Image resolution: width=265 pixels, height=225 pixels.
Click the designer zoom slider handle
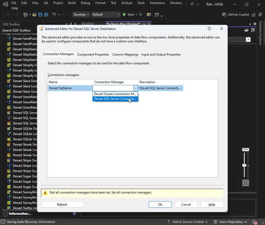tap(245, 165)
